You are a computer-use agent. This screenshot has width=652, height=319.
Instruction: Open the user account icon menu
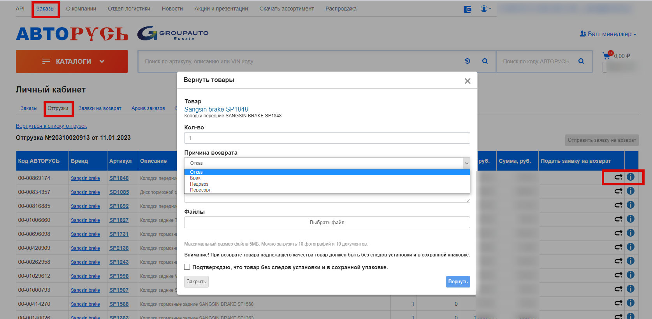(486, 9)
